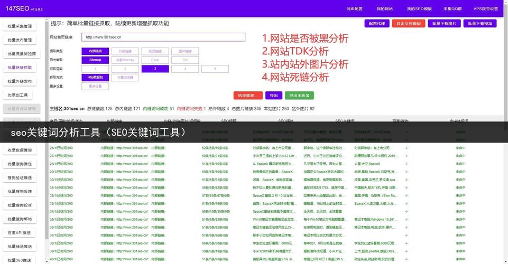Set crawl depth to 1

[95, 69]
